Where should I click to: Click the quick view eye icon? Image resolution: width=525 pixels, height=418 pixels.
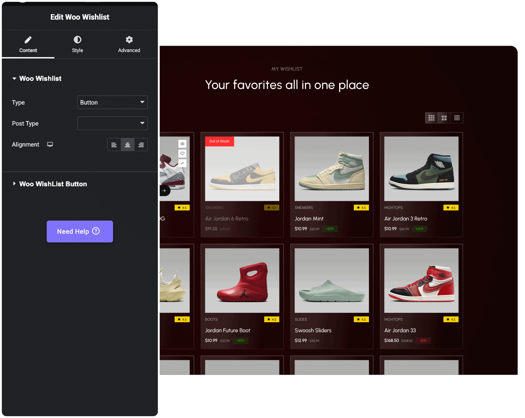[182, 144]
